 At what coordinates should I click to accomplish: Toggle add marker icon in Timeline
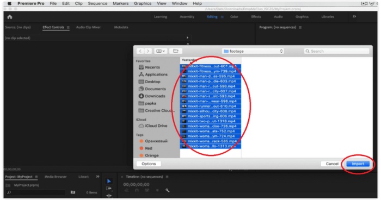(157, 191)
